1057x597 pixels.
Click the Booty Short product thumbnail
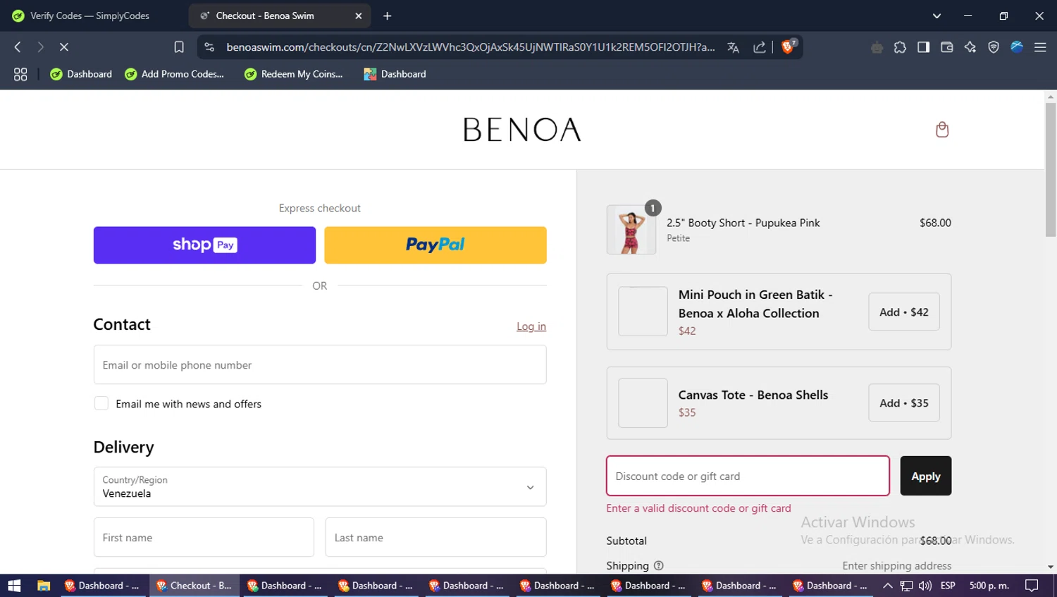click(631, 230)
